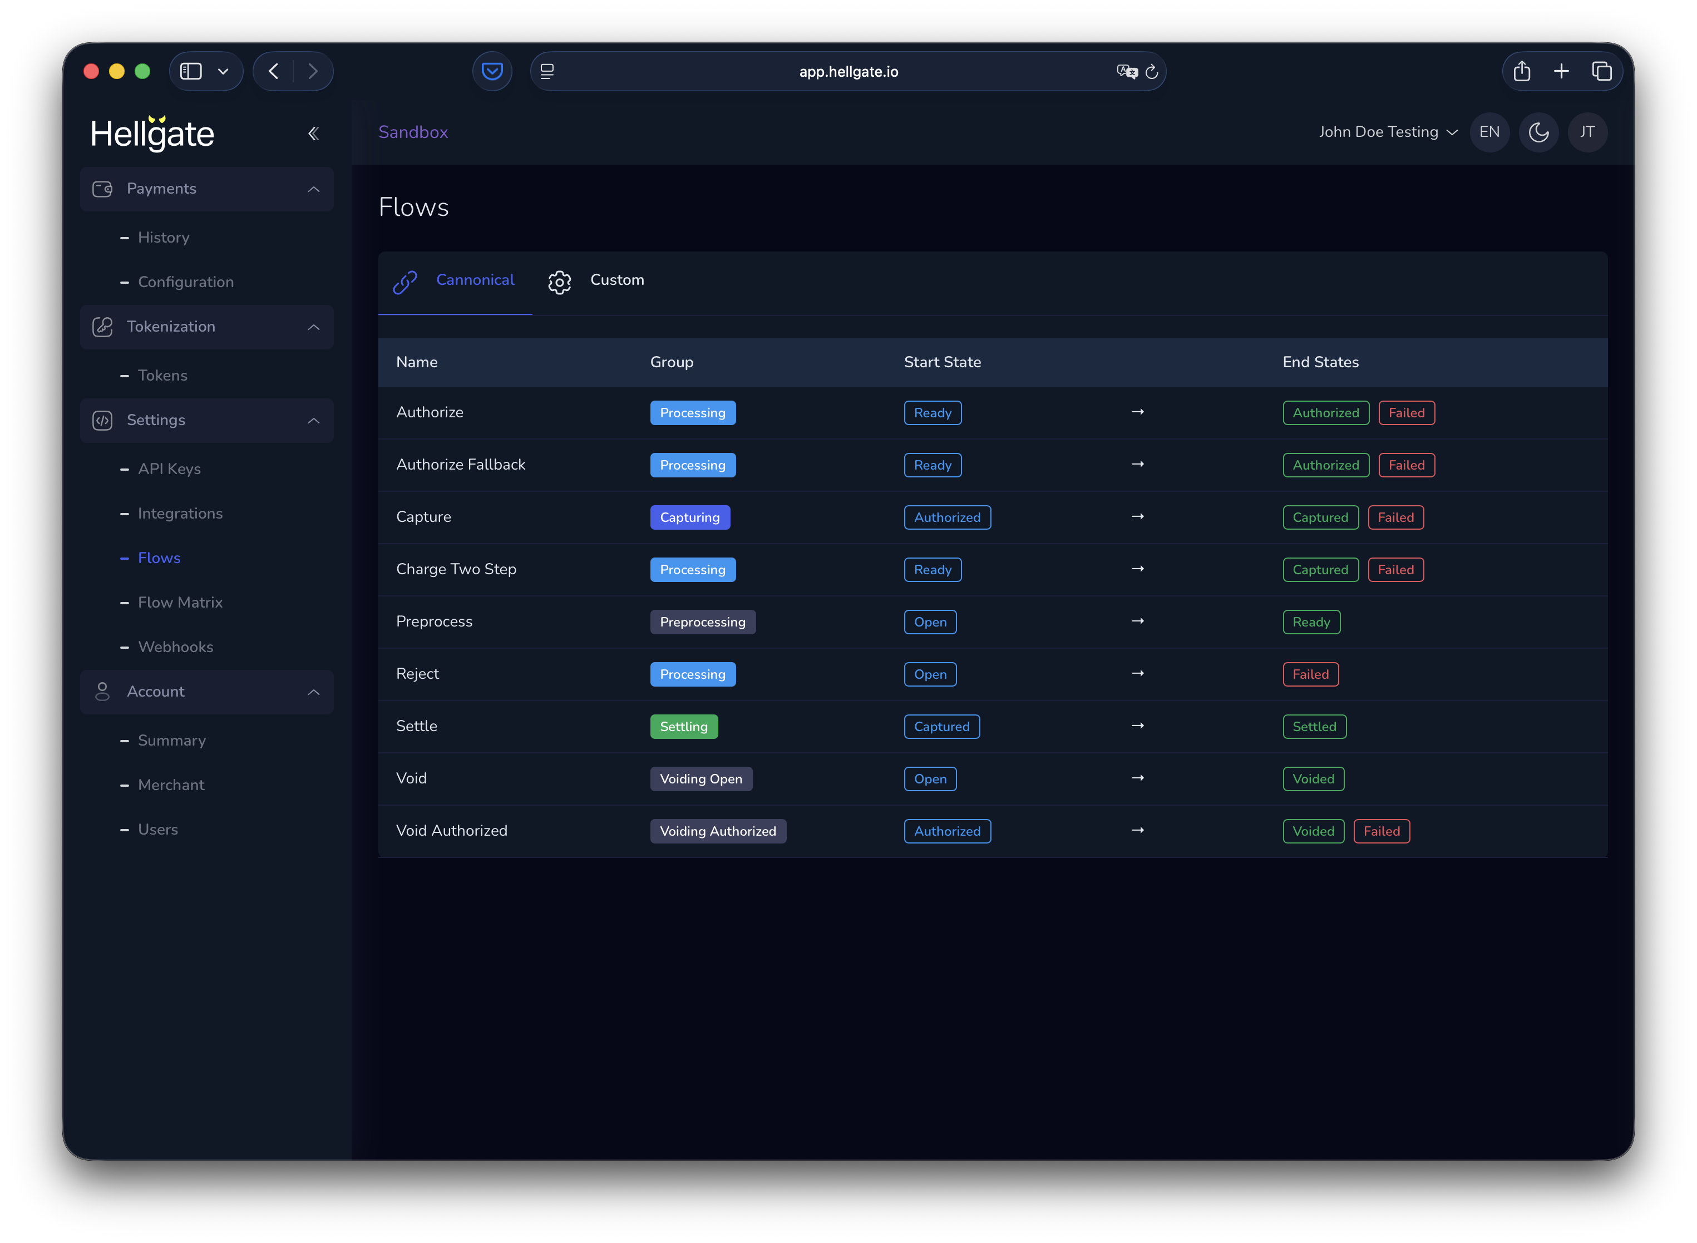The image size is (1697, 1243).
Task: Click the Account person icon in the sidebar
Action: (102, 692)
